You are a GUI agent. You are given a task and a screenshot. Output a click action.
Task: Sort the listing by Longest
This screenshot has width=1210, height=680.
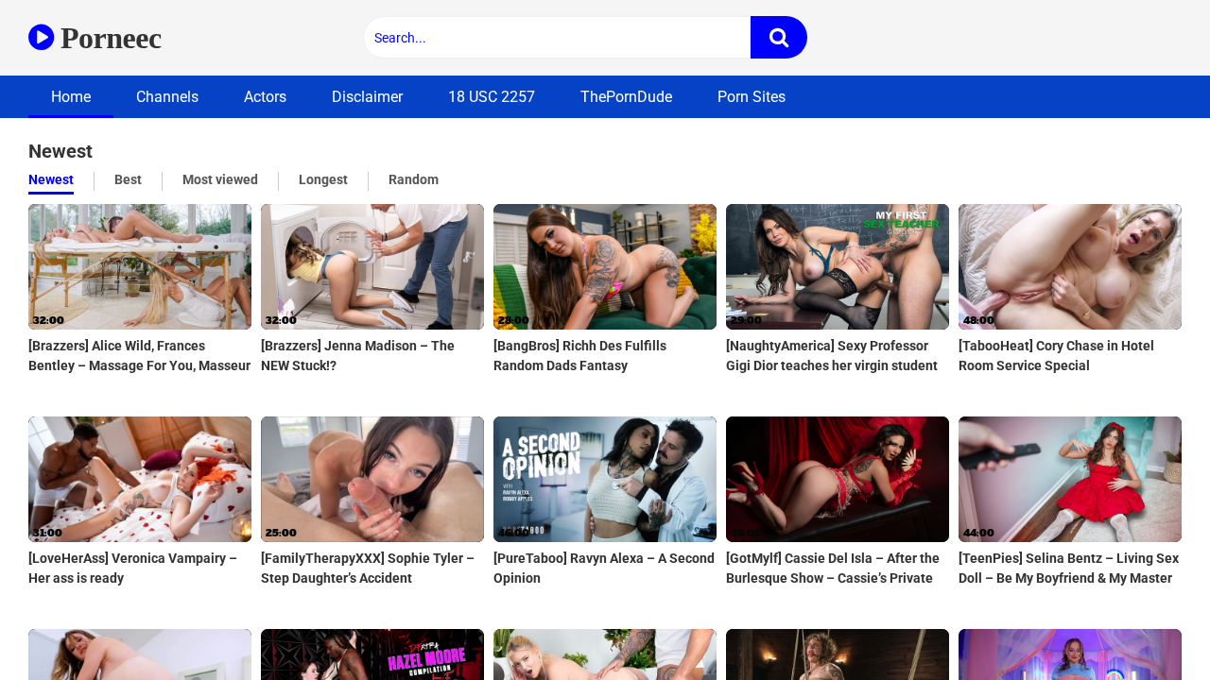pyautogui.click(x=323, y=180)
